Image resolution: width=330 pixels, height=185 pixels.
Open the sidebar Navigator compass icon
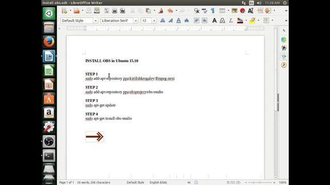point(284,65)
